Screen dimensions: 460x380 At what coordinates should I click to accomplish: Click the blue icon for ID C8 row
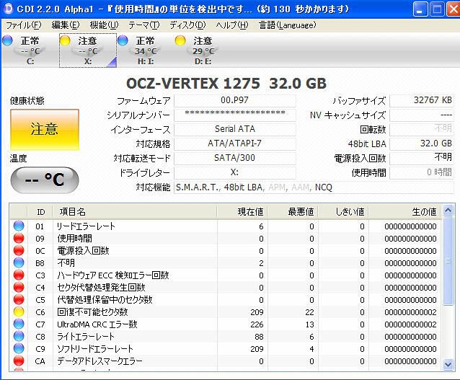tap(19, 336)
